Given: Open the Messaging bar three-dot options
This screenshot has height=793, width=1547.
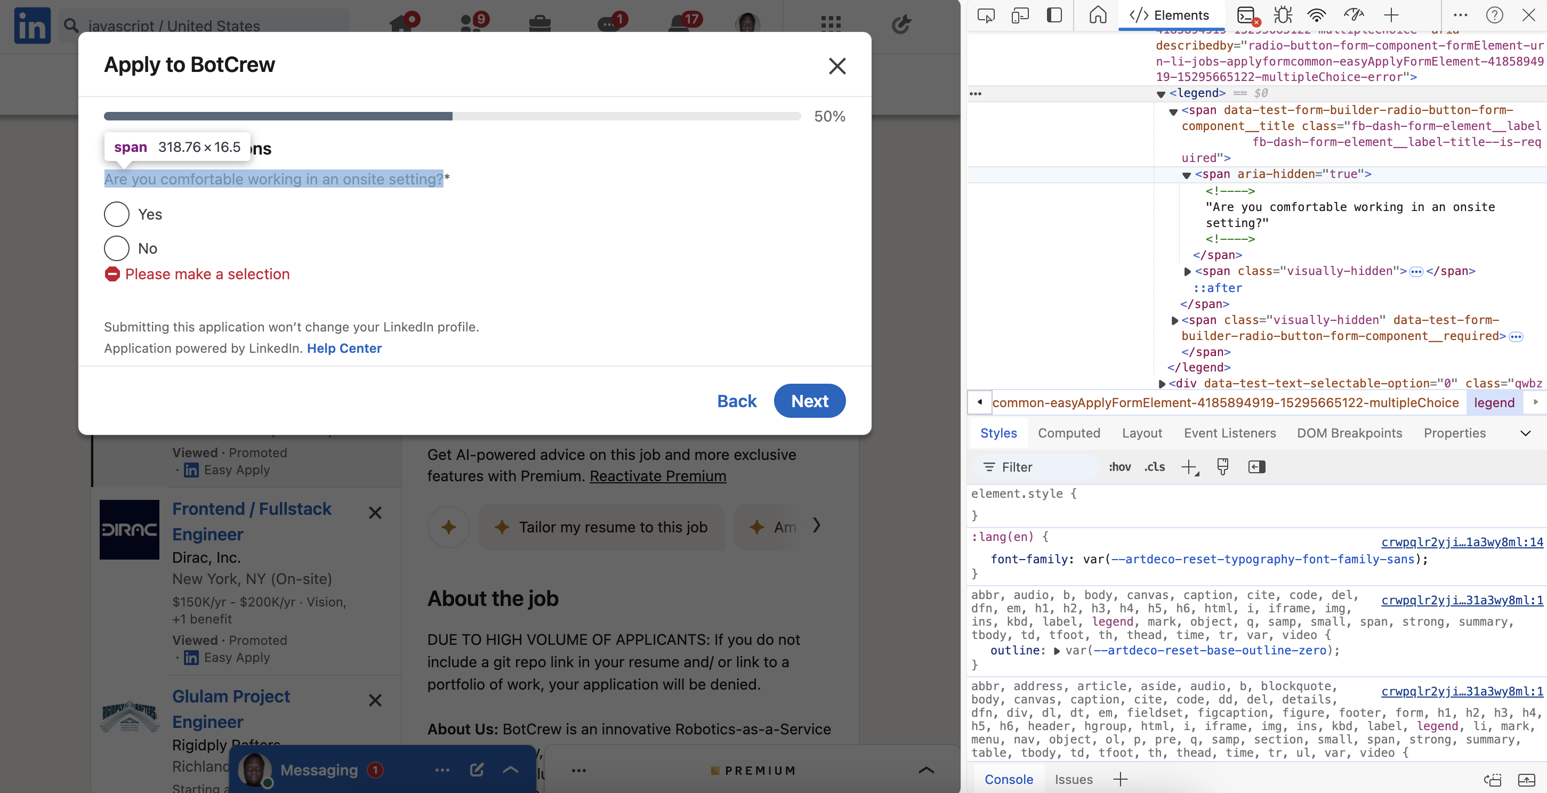Looking at the screenshot, I should point(442,770).
